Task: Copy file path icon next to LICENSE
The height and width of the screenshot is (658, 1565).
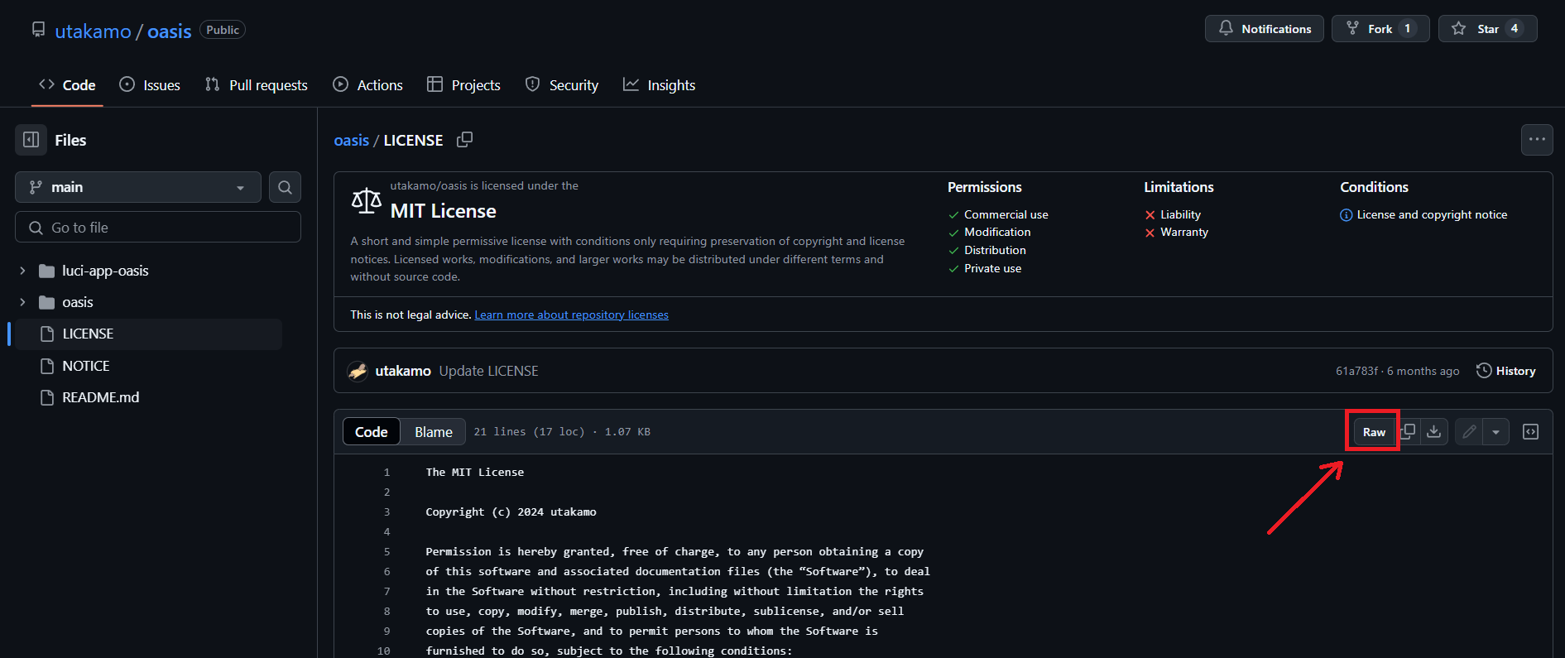Action: (x=465, y=140)
